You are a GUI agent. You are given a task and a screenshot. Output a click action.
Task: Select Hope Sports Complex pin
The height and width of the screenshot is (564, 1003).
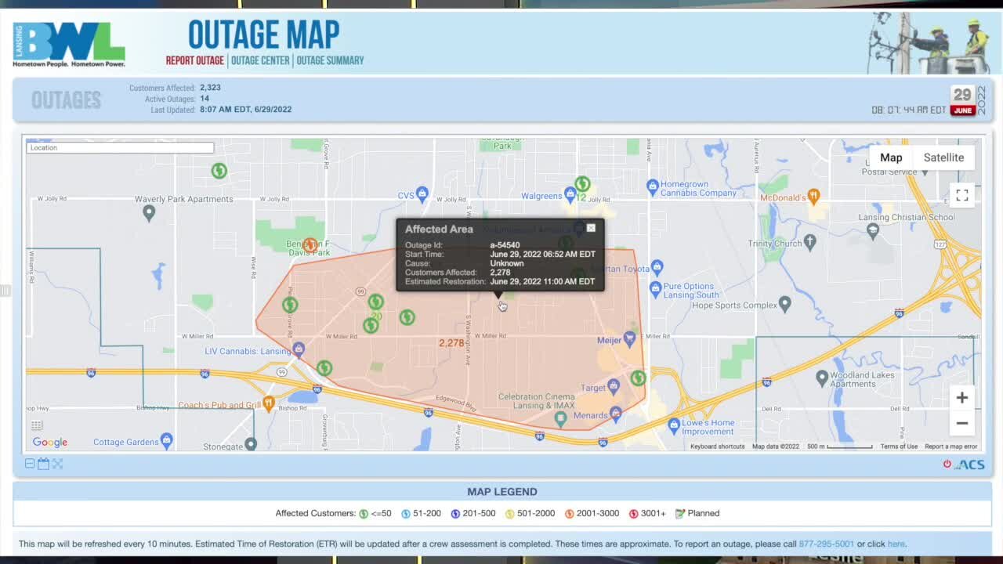pos(784,303)
